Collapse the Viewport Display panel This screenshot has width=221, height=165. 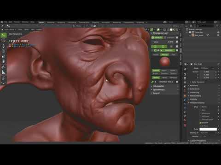point(197,103)
